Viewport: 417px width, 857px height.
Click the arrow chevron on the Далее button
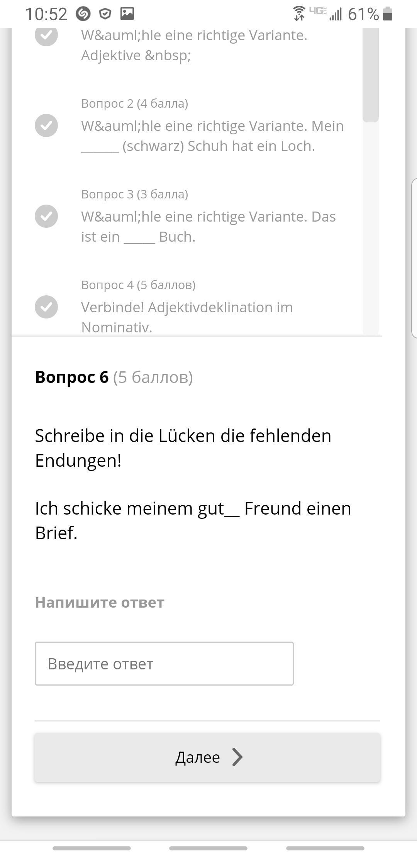[237, 757]
